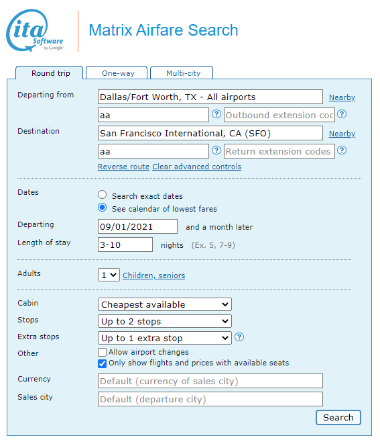Select Search exact dates radio button

103,195
